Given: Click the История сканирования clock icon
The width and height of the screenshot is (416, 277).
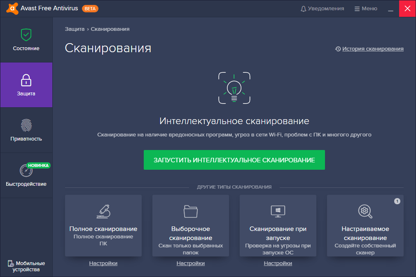Looking at the screenshot, I should point(338,49).
